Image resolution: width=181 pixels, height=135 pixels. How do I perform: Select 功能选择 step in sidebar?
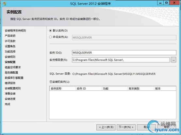coord(10,52)
